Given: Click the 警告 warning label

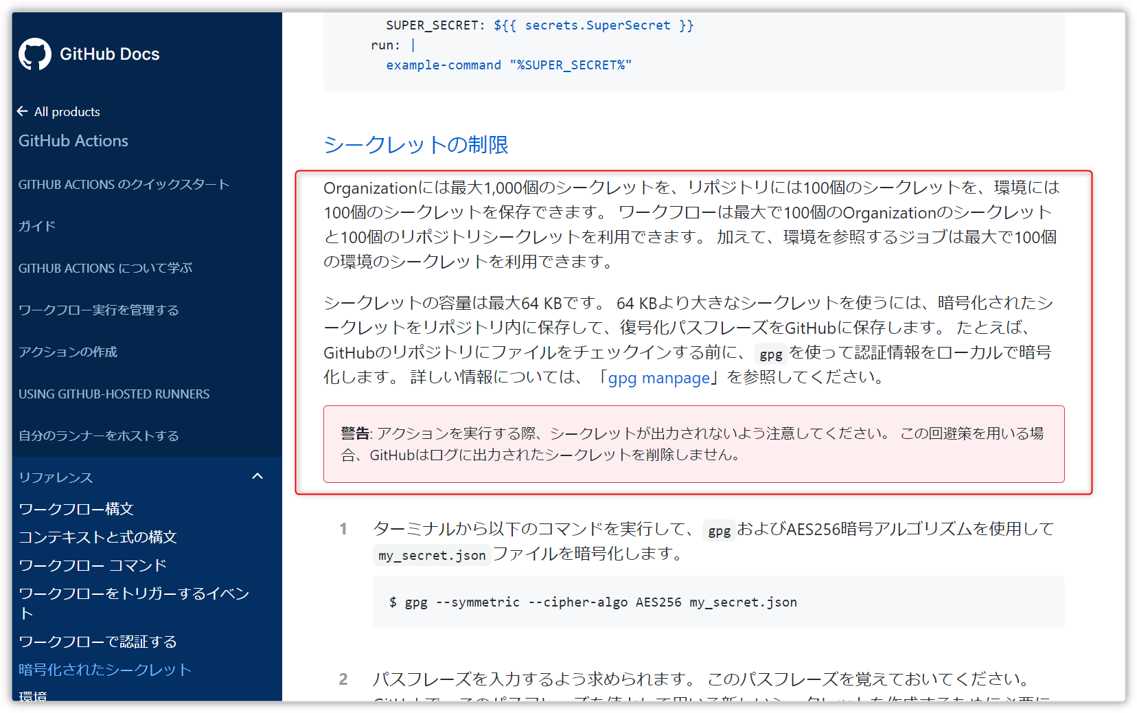Looking at the screenshot, I should click(x=355, y=433).
